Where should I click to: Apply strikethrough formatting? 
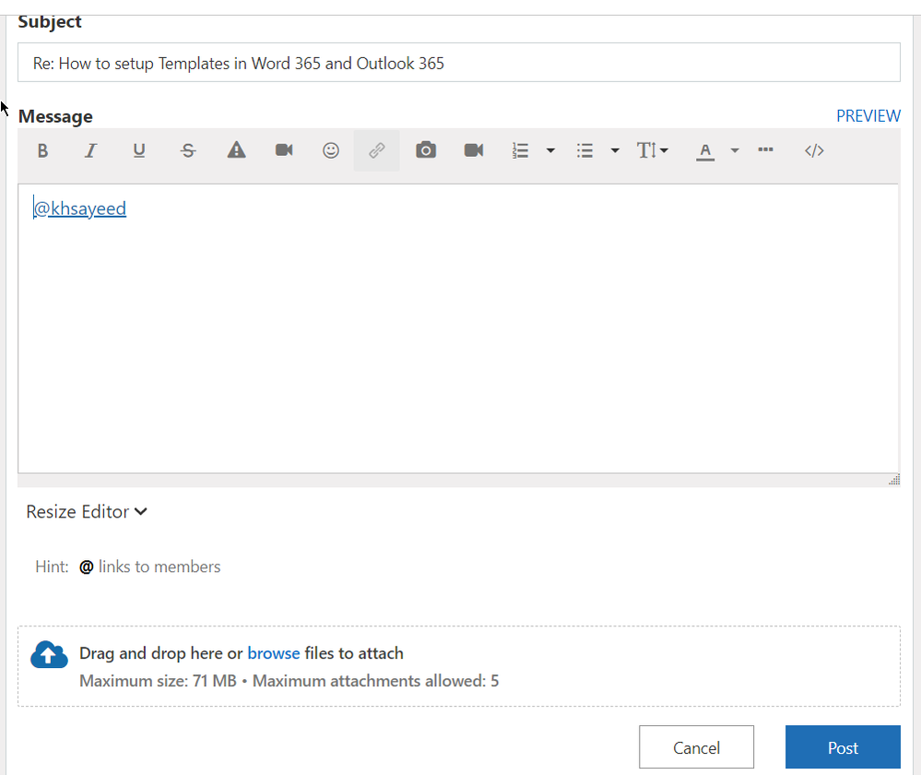(188, 150)
